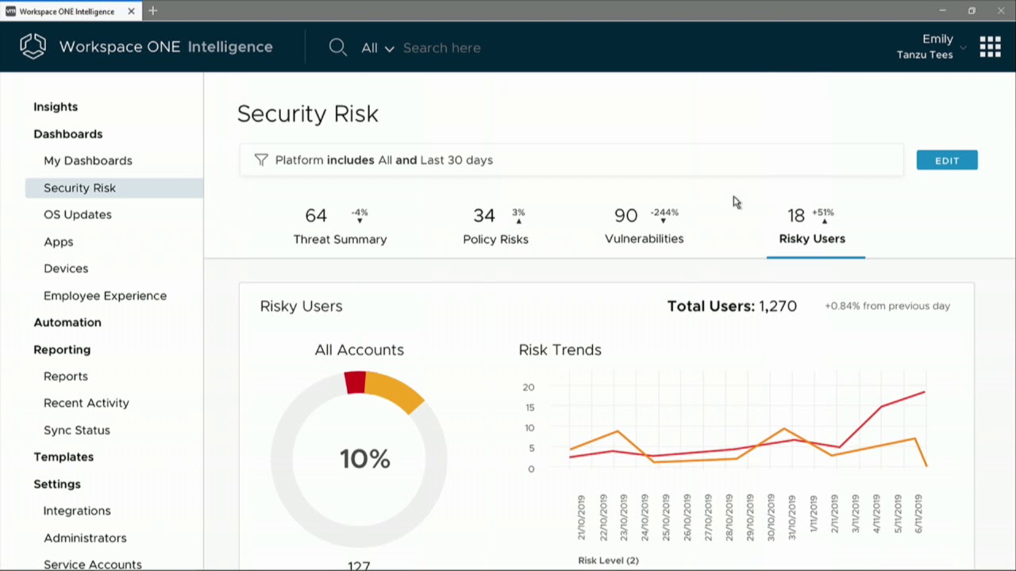Open Employee Experience in sidebar

(105, 296)
